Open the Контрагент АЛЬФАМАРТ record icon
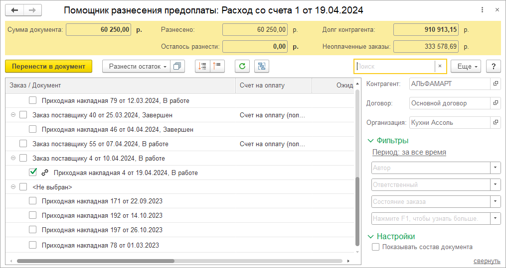 (496, 84)
